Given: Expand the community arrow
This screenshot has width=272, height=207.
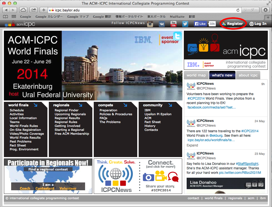Looking at the screenshot, I should click(x=170, y=105).
